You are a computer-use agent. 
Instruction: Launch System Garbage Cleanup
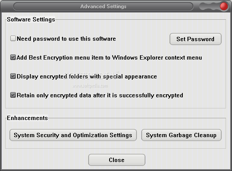tap(181, 135)
